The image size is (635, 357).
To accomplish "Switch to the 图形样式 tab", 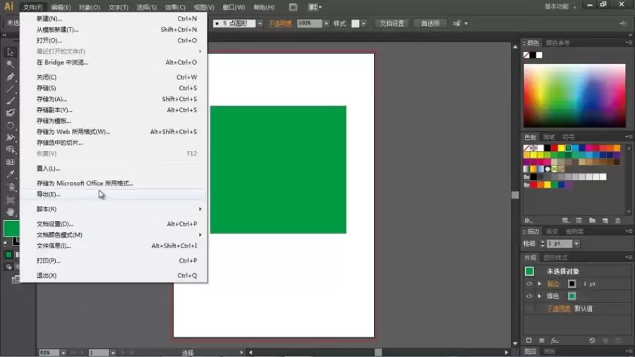I will [x=555, y=258].
